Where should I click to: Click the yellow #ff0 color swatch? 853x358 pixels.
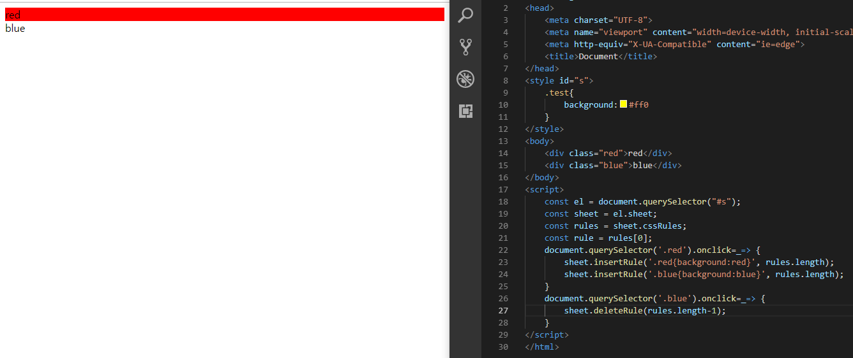[x=623, y=104]
